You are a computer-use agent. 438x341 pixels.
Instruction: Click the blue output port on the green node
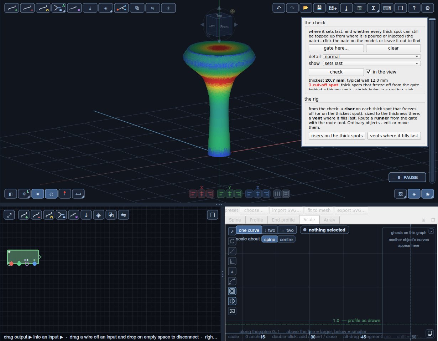(x=35, y=264)
